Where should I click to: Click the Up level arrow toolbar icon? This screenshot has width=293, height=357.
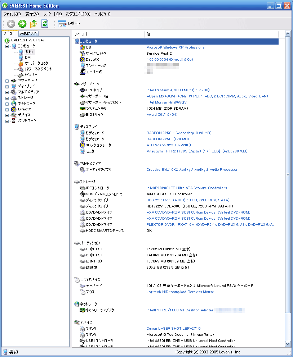(34, 23)
